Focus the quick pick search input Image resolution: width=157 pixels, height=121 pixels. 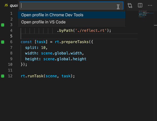68,6
